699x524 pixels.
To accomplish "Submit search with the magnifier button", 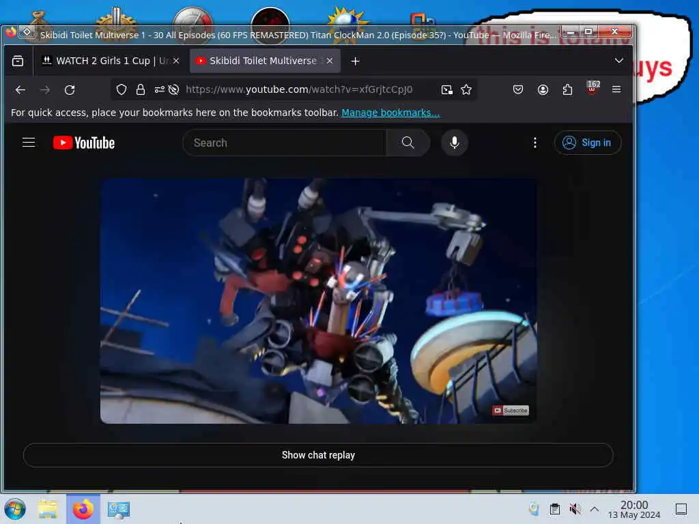I will click(408, 143).
